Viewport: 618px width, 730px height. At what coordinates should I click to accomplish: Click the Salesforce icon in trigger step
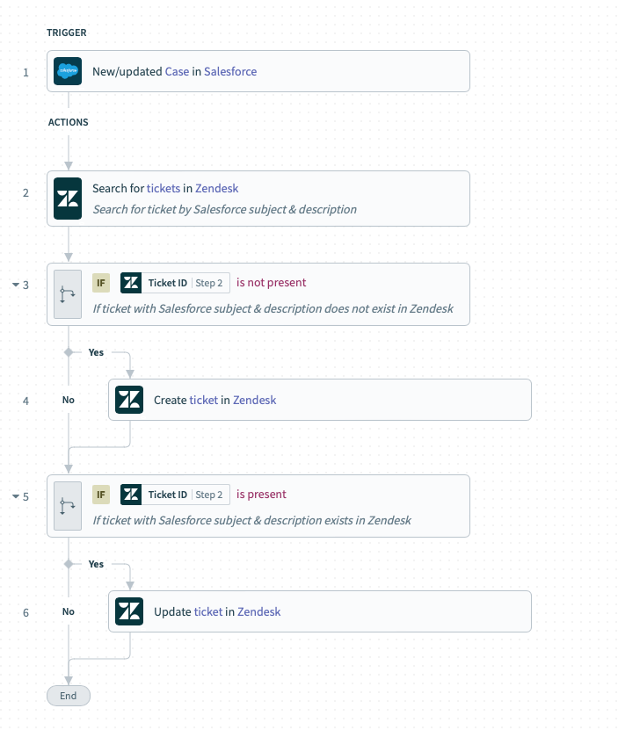tap(68, 71)
